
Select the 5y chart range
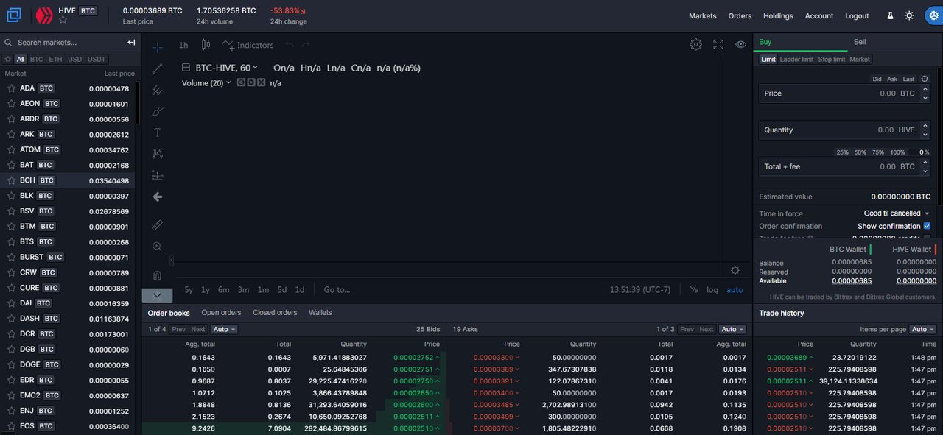[x=189, y=290]
